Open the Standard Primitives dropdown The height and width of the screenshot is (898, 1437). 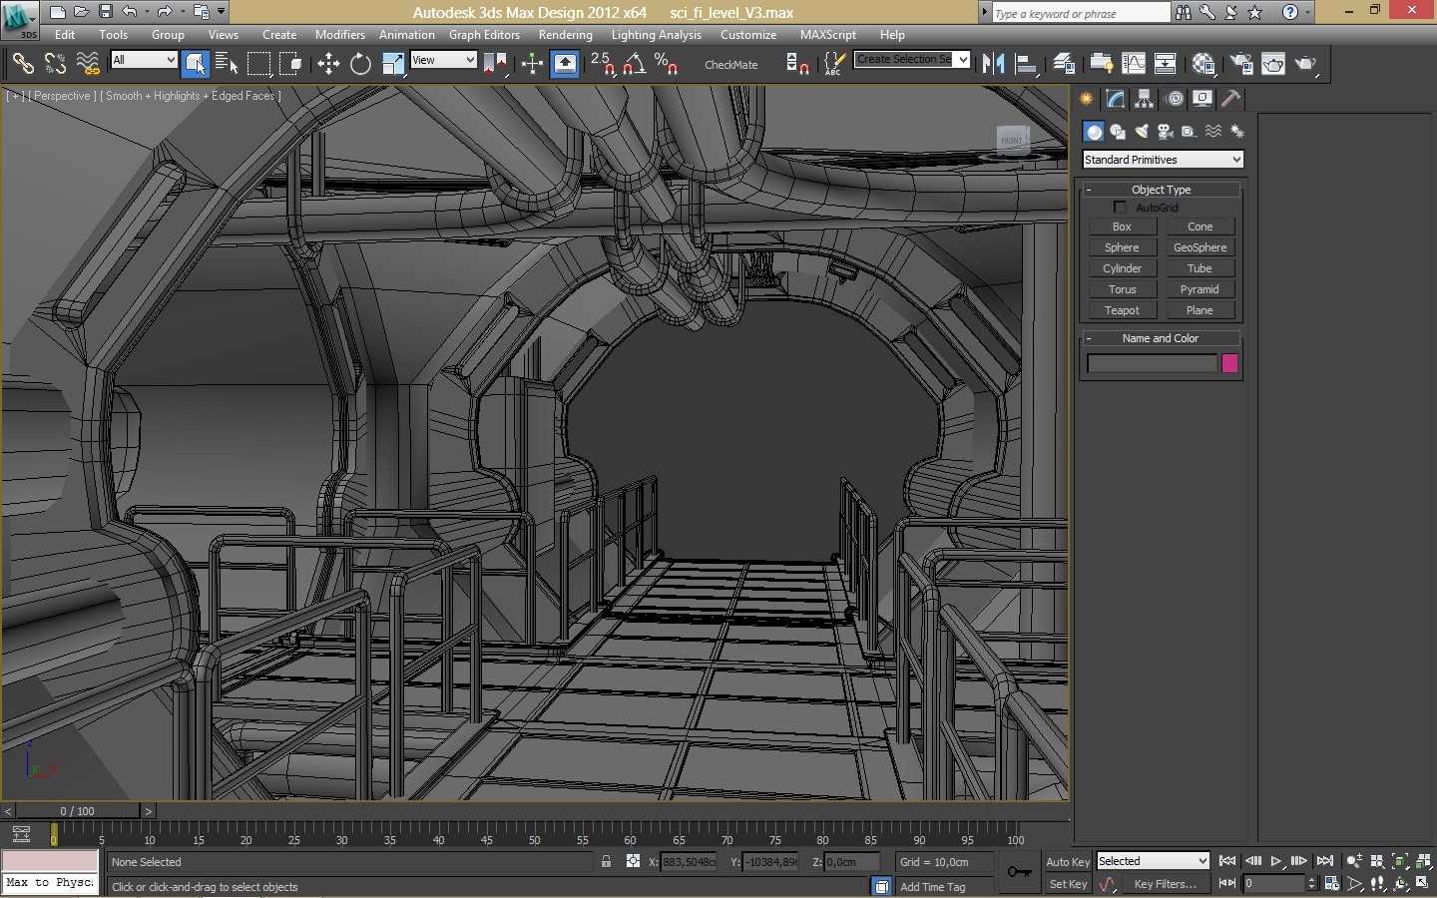coord(1163,160)
